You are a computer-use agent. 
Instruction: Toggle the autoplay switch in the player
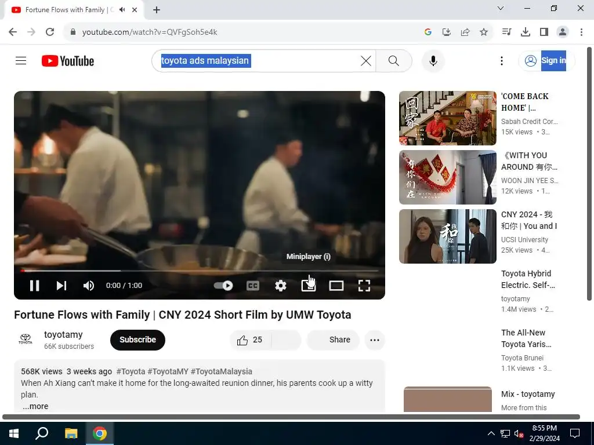click(223, 286)
